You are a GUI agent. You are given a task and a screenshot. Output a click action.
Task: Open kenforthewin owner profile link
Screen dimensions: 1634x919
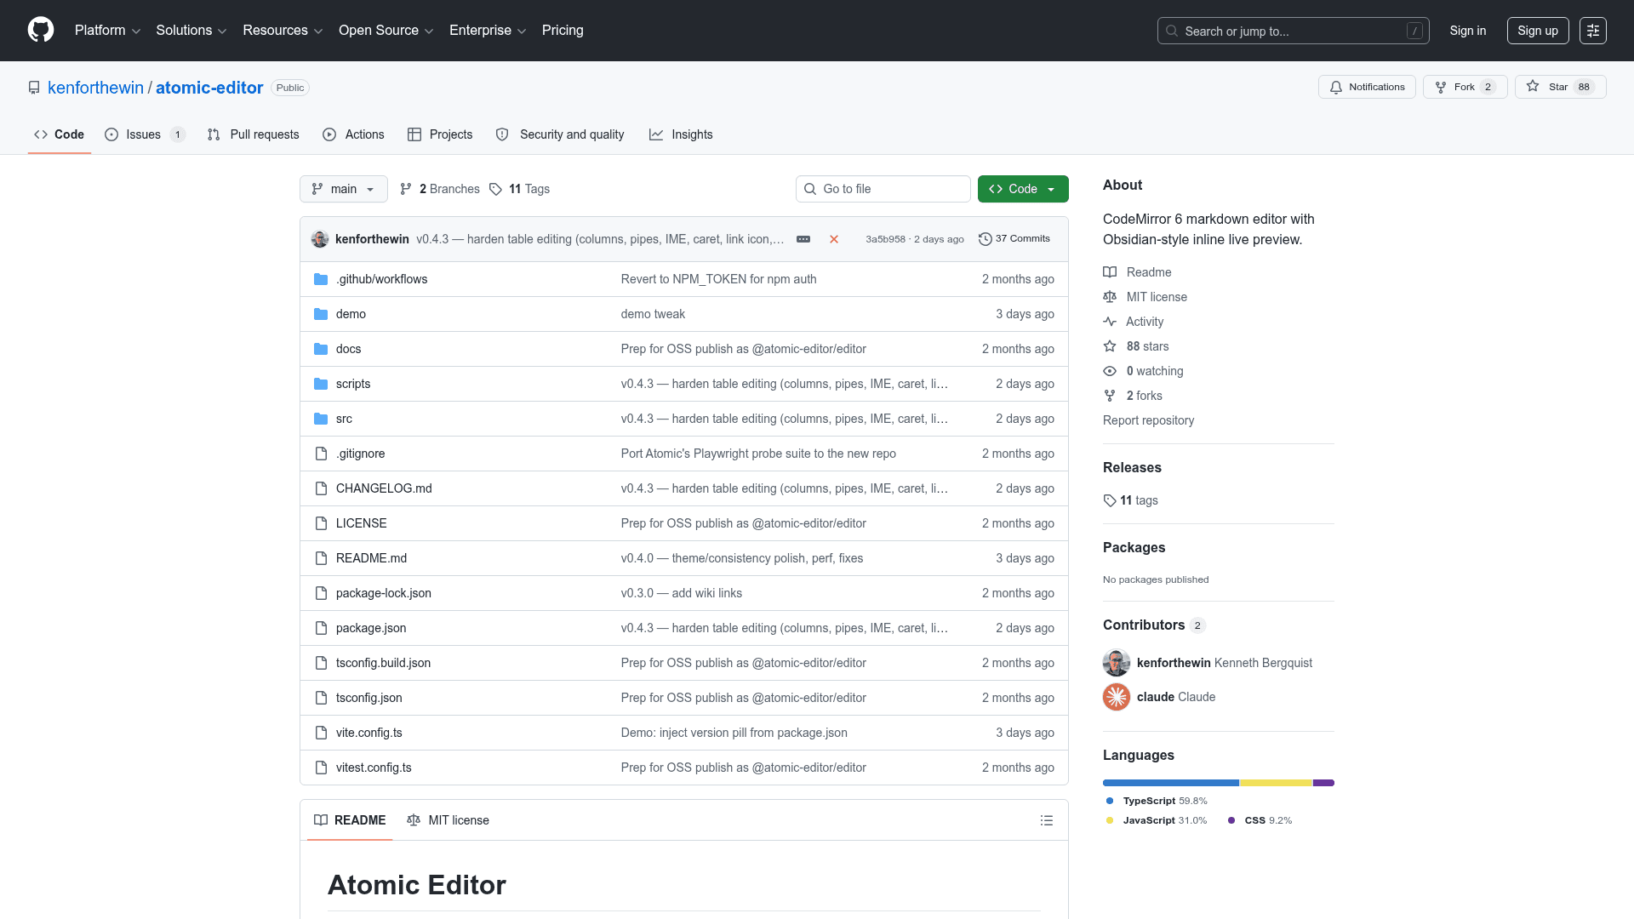(95, 88)
